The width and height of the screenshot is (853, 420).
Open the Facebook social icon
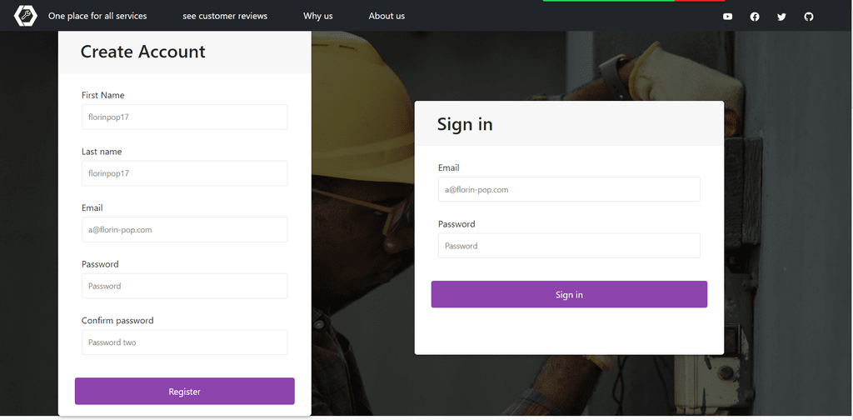755,17
